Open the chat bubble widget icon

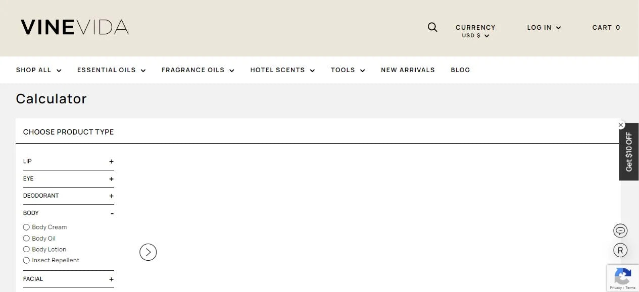pyautogui.click(x=620, y=231)
